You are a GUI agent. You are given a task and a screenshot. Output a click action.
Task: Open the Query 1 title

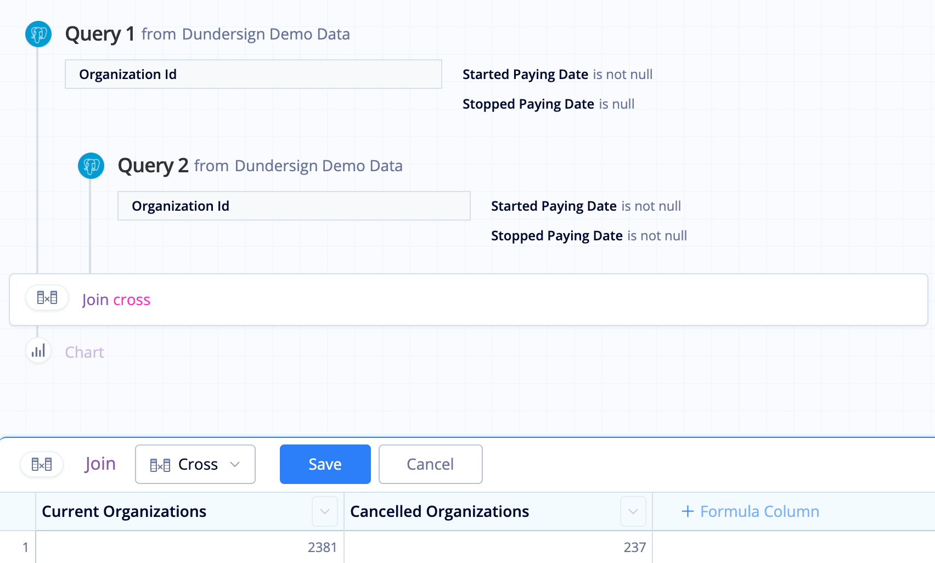pyautogui.click(x=100, y=34)
